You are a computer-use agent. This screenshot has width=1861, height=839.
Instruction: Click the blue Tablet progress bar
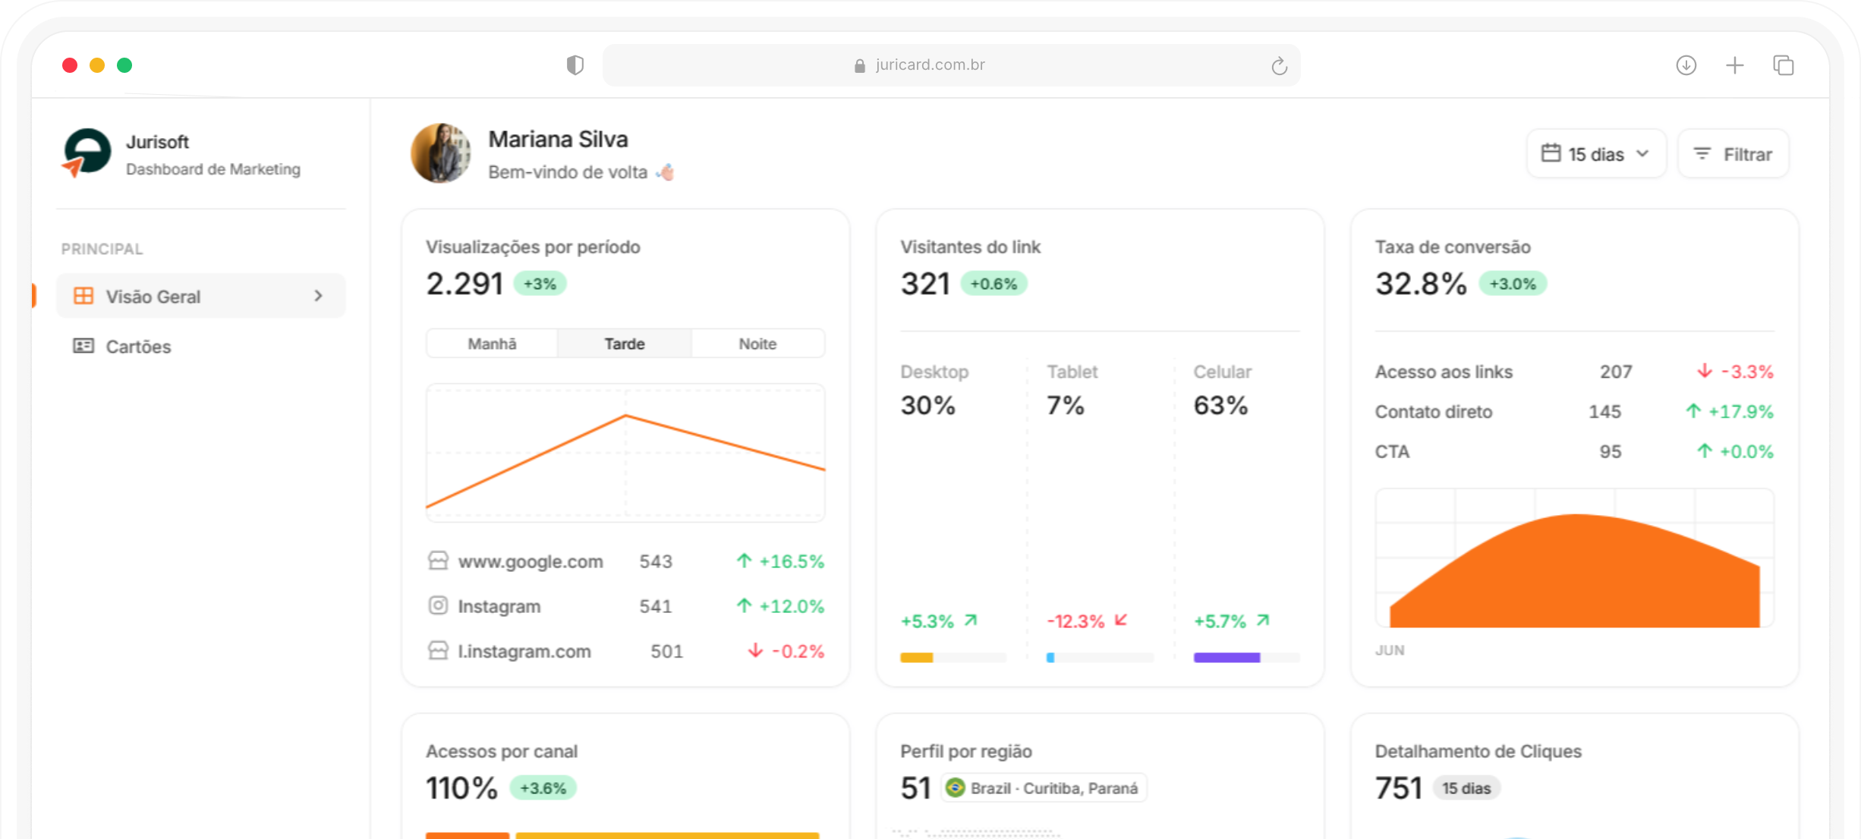click(x=1050, y=658)
